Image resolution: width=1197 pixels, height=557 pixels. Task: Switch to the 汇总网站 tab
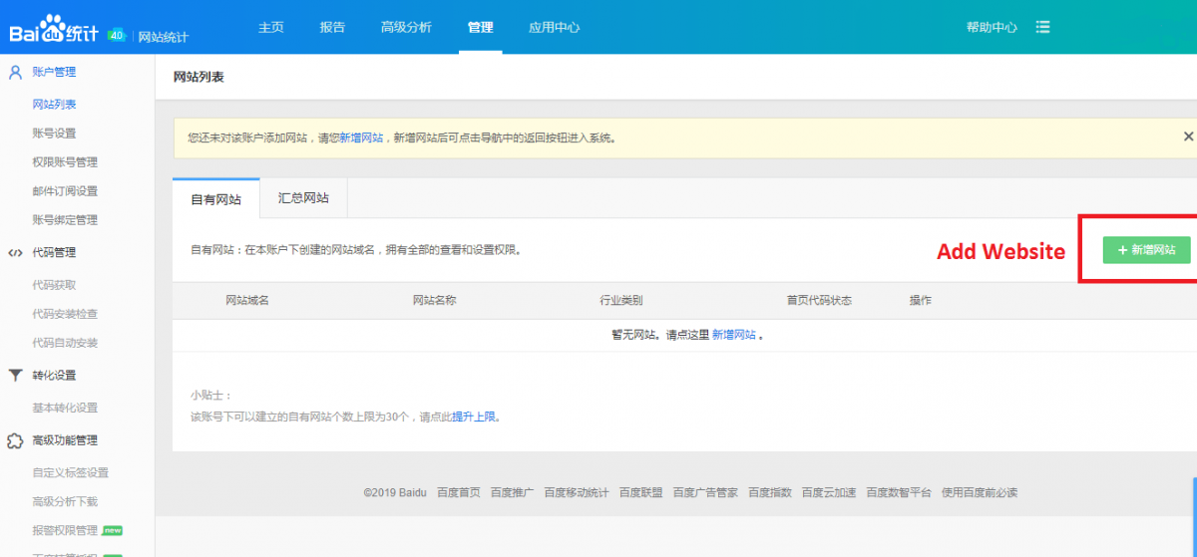point(303,198)
